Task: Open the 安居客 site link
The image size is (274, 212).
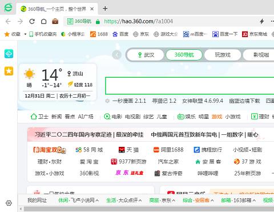Action: [x=208, y=162]
